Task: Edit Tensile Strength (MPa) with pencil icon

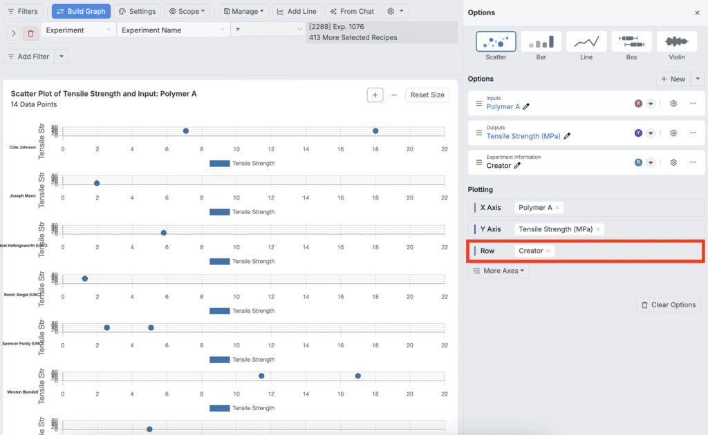Action: click(x=568, y=137)
